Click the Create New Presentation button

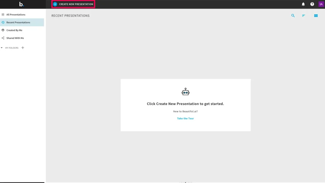point(73,4)
